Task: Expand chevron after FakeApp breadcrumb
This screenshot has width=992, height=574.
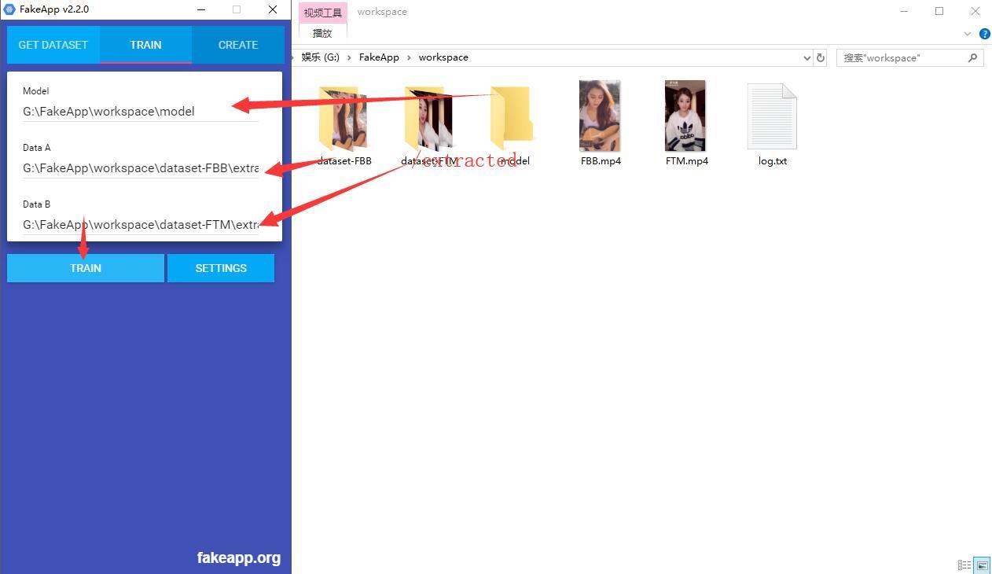Action: point(409,57)
